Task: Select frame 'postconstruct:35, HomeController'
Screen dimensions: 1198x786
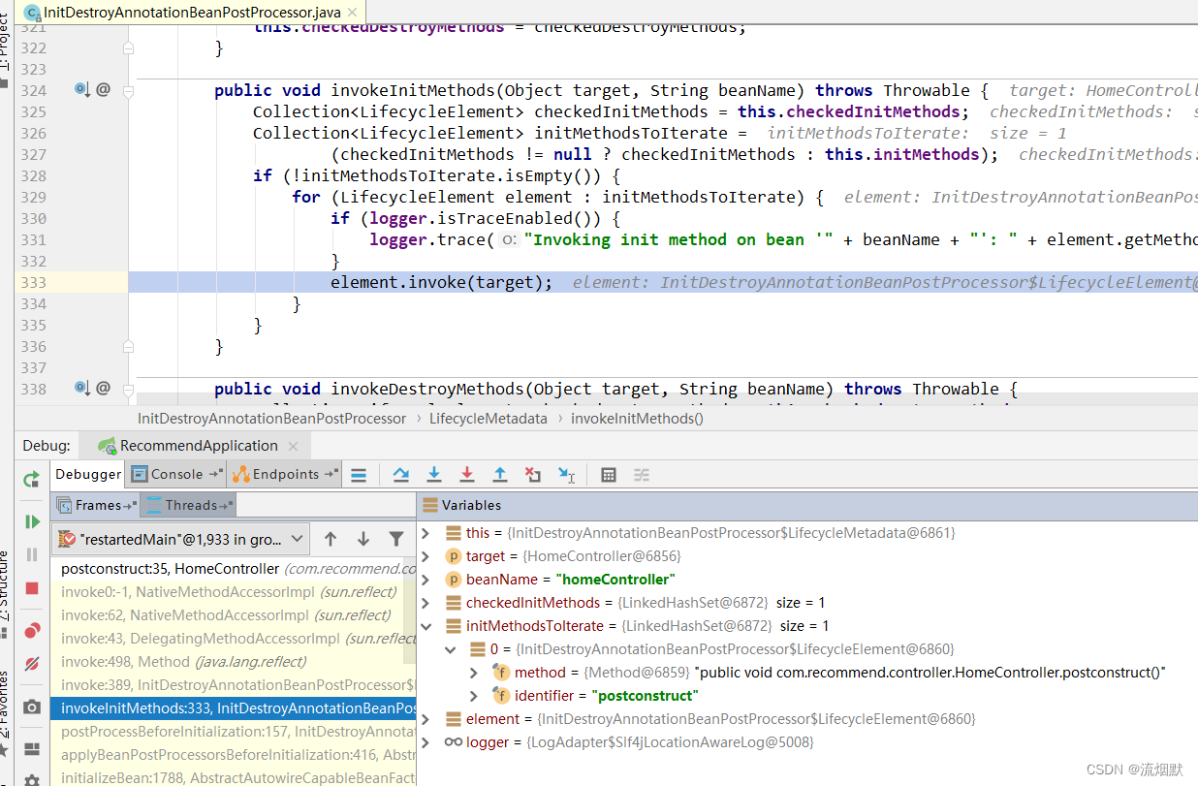Action: (x=234, y=569)
